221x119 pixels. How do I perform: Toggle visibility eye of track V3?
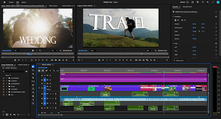[50, 80]
